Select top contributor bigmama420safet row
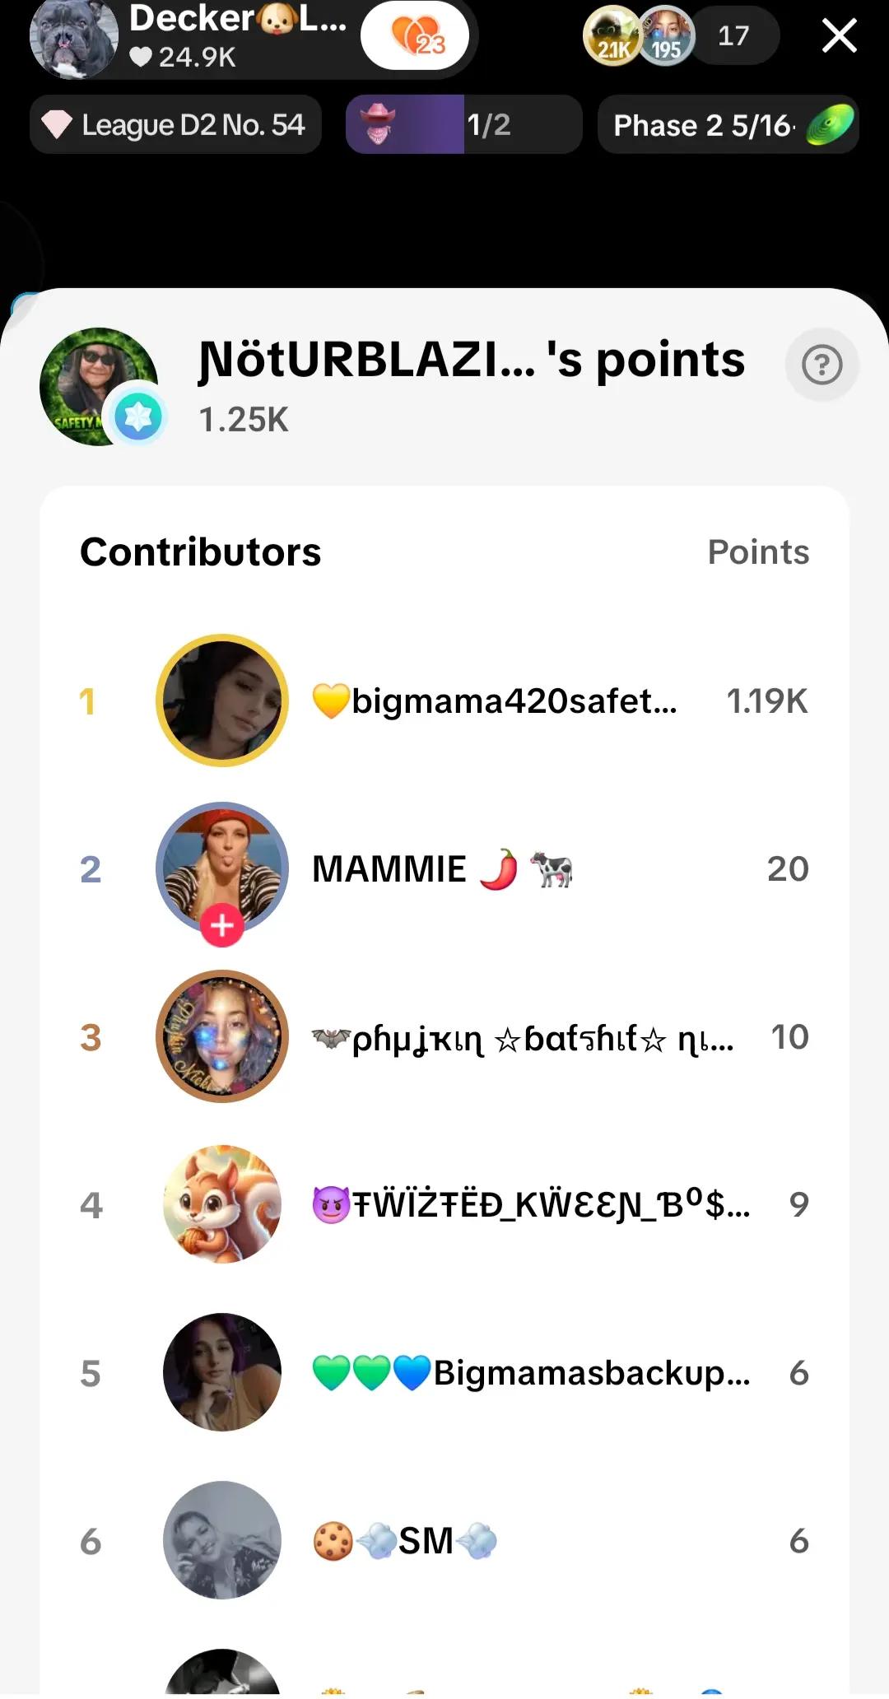The width and height of the screenshot is (889, 1699). pyautogui.click(x=444, y=701)
